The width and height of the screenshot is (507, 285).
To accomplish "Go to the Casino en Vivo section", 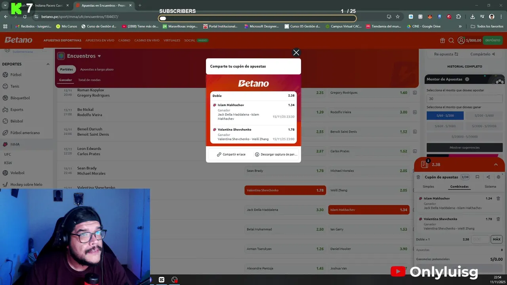I will click(x=147, y=40).
